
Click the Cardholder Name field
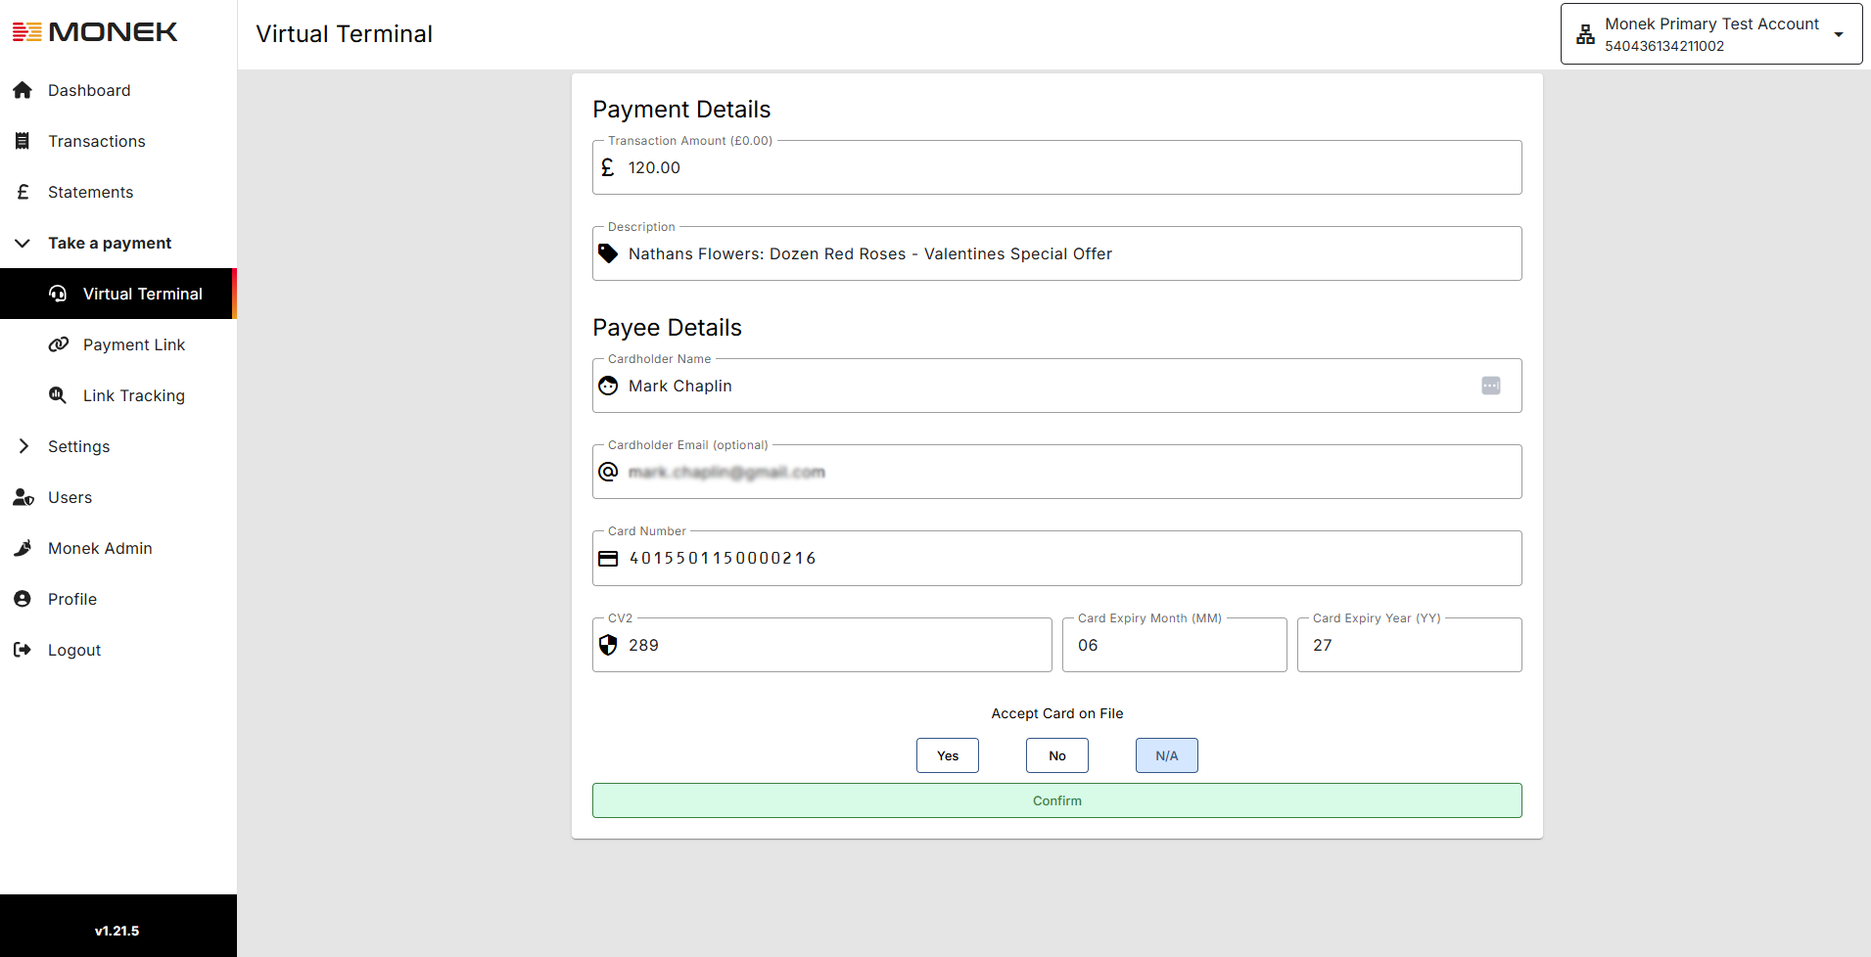[x=1057, y=386]
